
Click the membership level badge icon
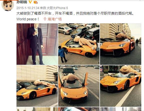[36, 2]
